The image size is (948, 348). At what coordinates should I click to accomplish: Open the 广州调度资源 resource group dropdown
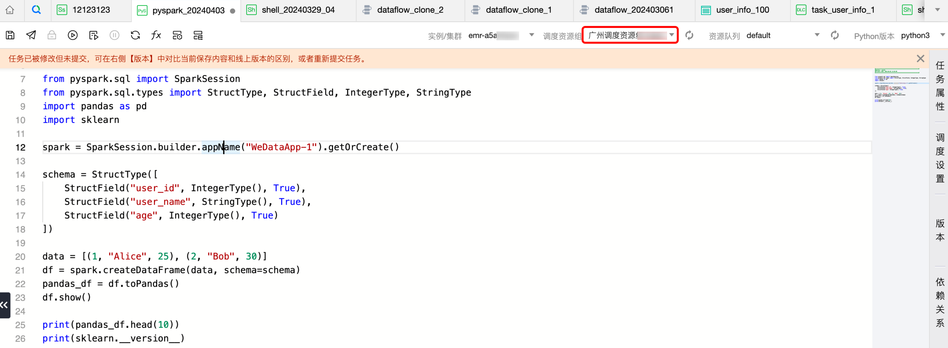tap(671, 35)
